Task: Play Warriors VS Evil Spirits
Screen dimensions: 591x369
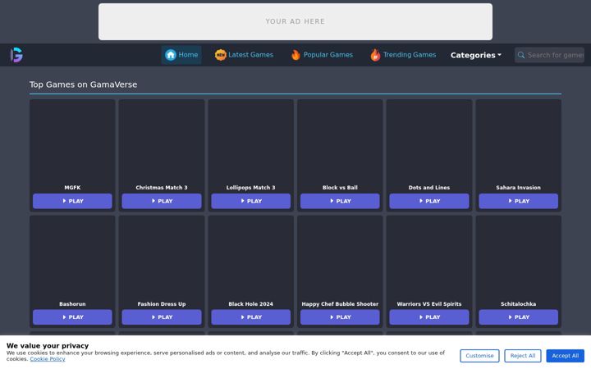Action: (429, 317)
